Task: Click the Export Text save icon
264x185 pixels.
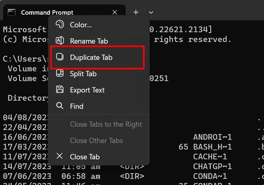Action: [60, 90]
